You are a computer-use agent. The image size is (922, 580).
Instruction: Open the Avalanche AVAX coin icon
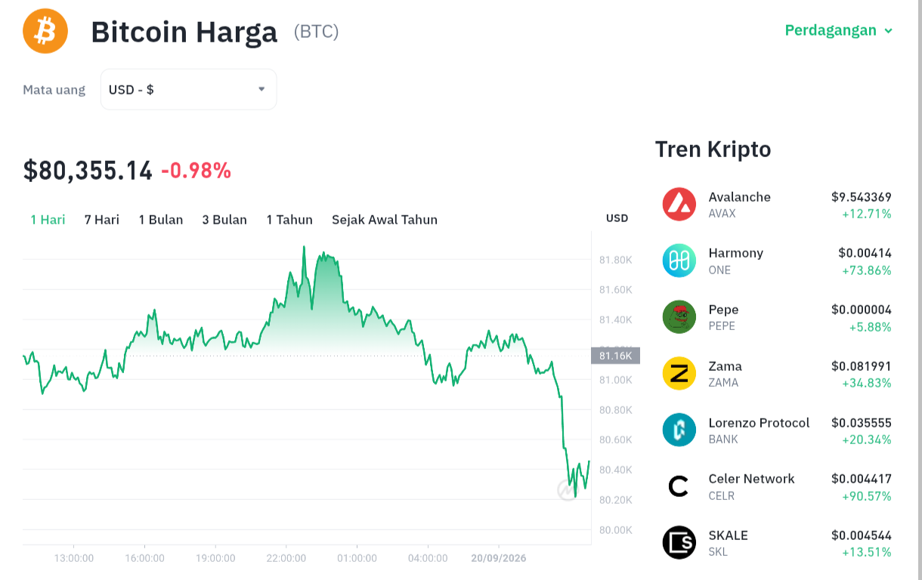(679, 205)
